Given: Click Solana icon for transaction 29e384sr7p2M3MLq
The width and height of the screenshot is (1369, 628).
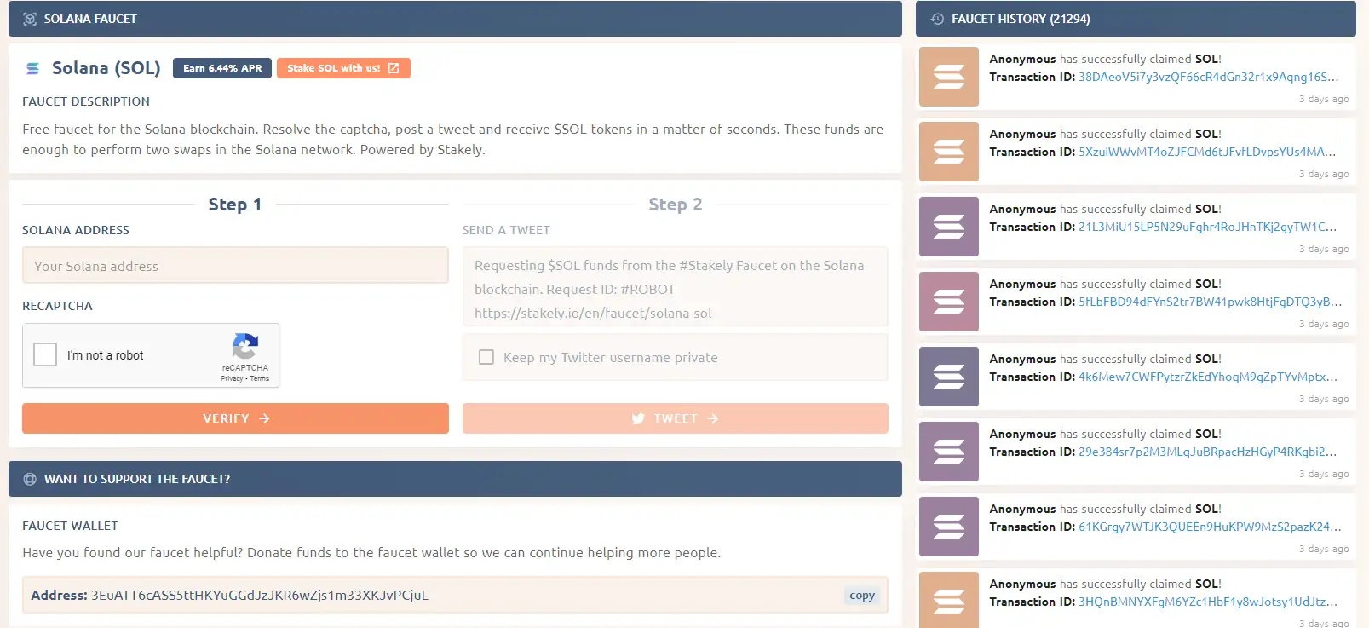Looking at the screenshot, I should (949, 452).
